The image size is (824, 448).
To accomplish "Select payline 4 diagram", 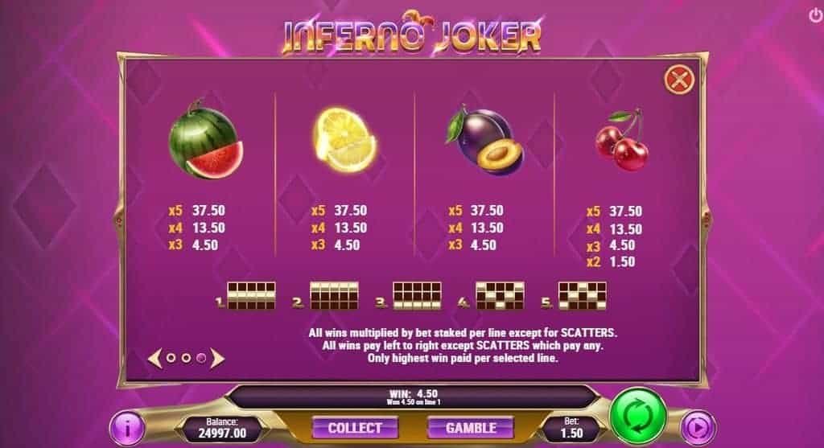I will [x=500, y=296].
